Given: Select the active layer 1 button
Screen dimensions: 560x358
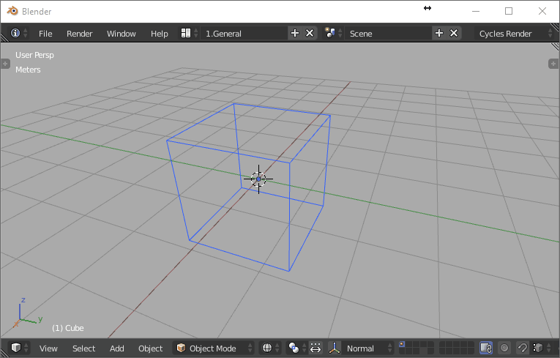Looking at the screenshot, I should (x=402, y=344).
